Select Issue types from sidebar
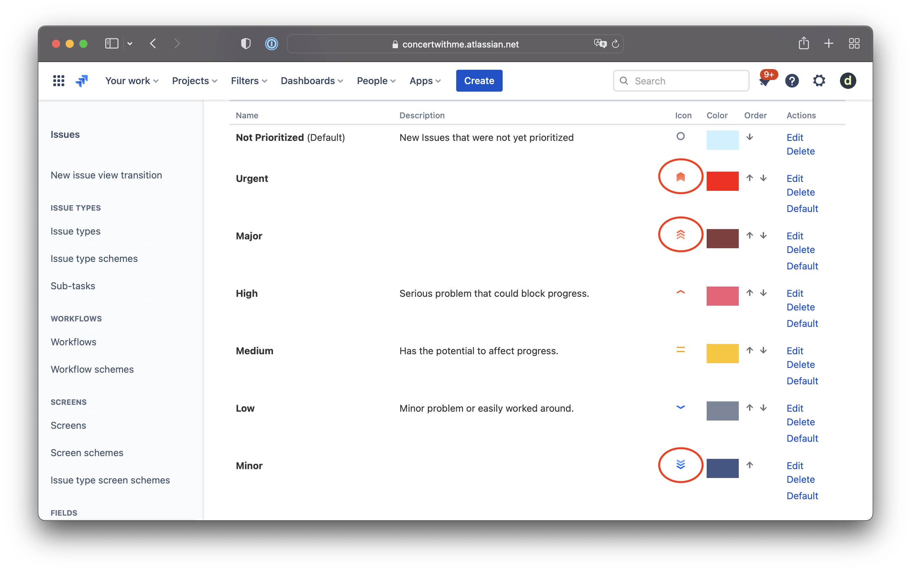This screenshot has height=571, width=911. tap(75, 230)
